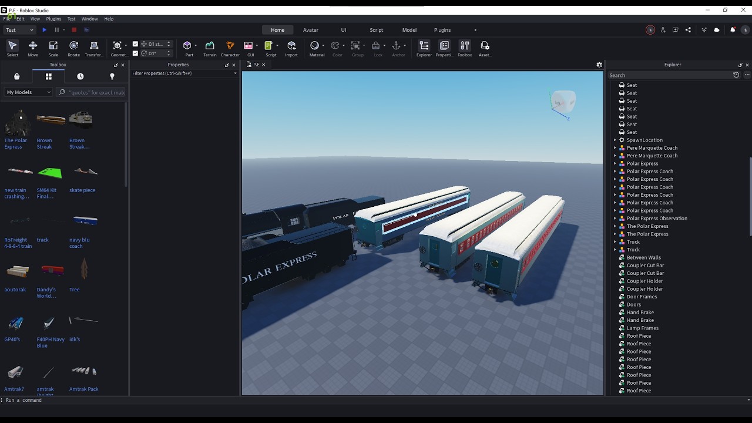
Task: Open Explorer more options menu
Action: click(747, 75)
